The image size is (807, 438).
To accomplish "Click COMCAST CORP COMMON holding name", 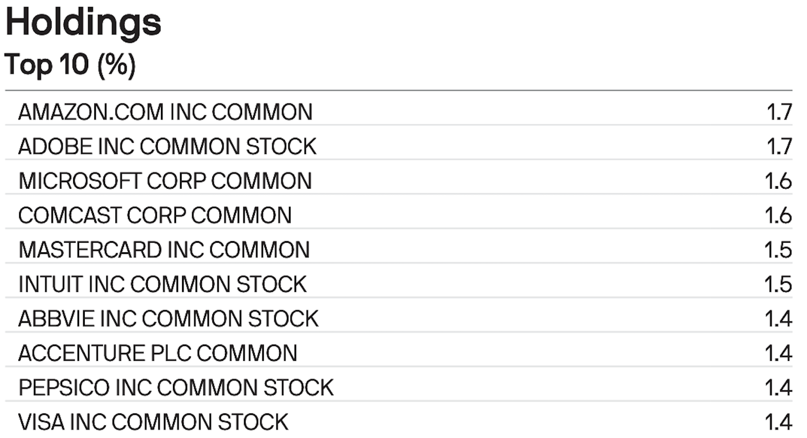I will 155,215.
